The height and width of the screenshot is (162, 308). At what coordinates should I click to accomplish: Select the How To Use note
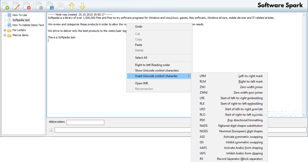tap(20, 15)
